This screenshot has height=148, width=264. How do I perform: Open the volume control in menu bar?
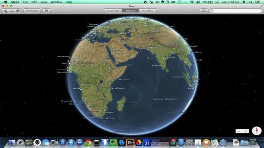coord(198,2)
